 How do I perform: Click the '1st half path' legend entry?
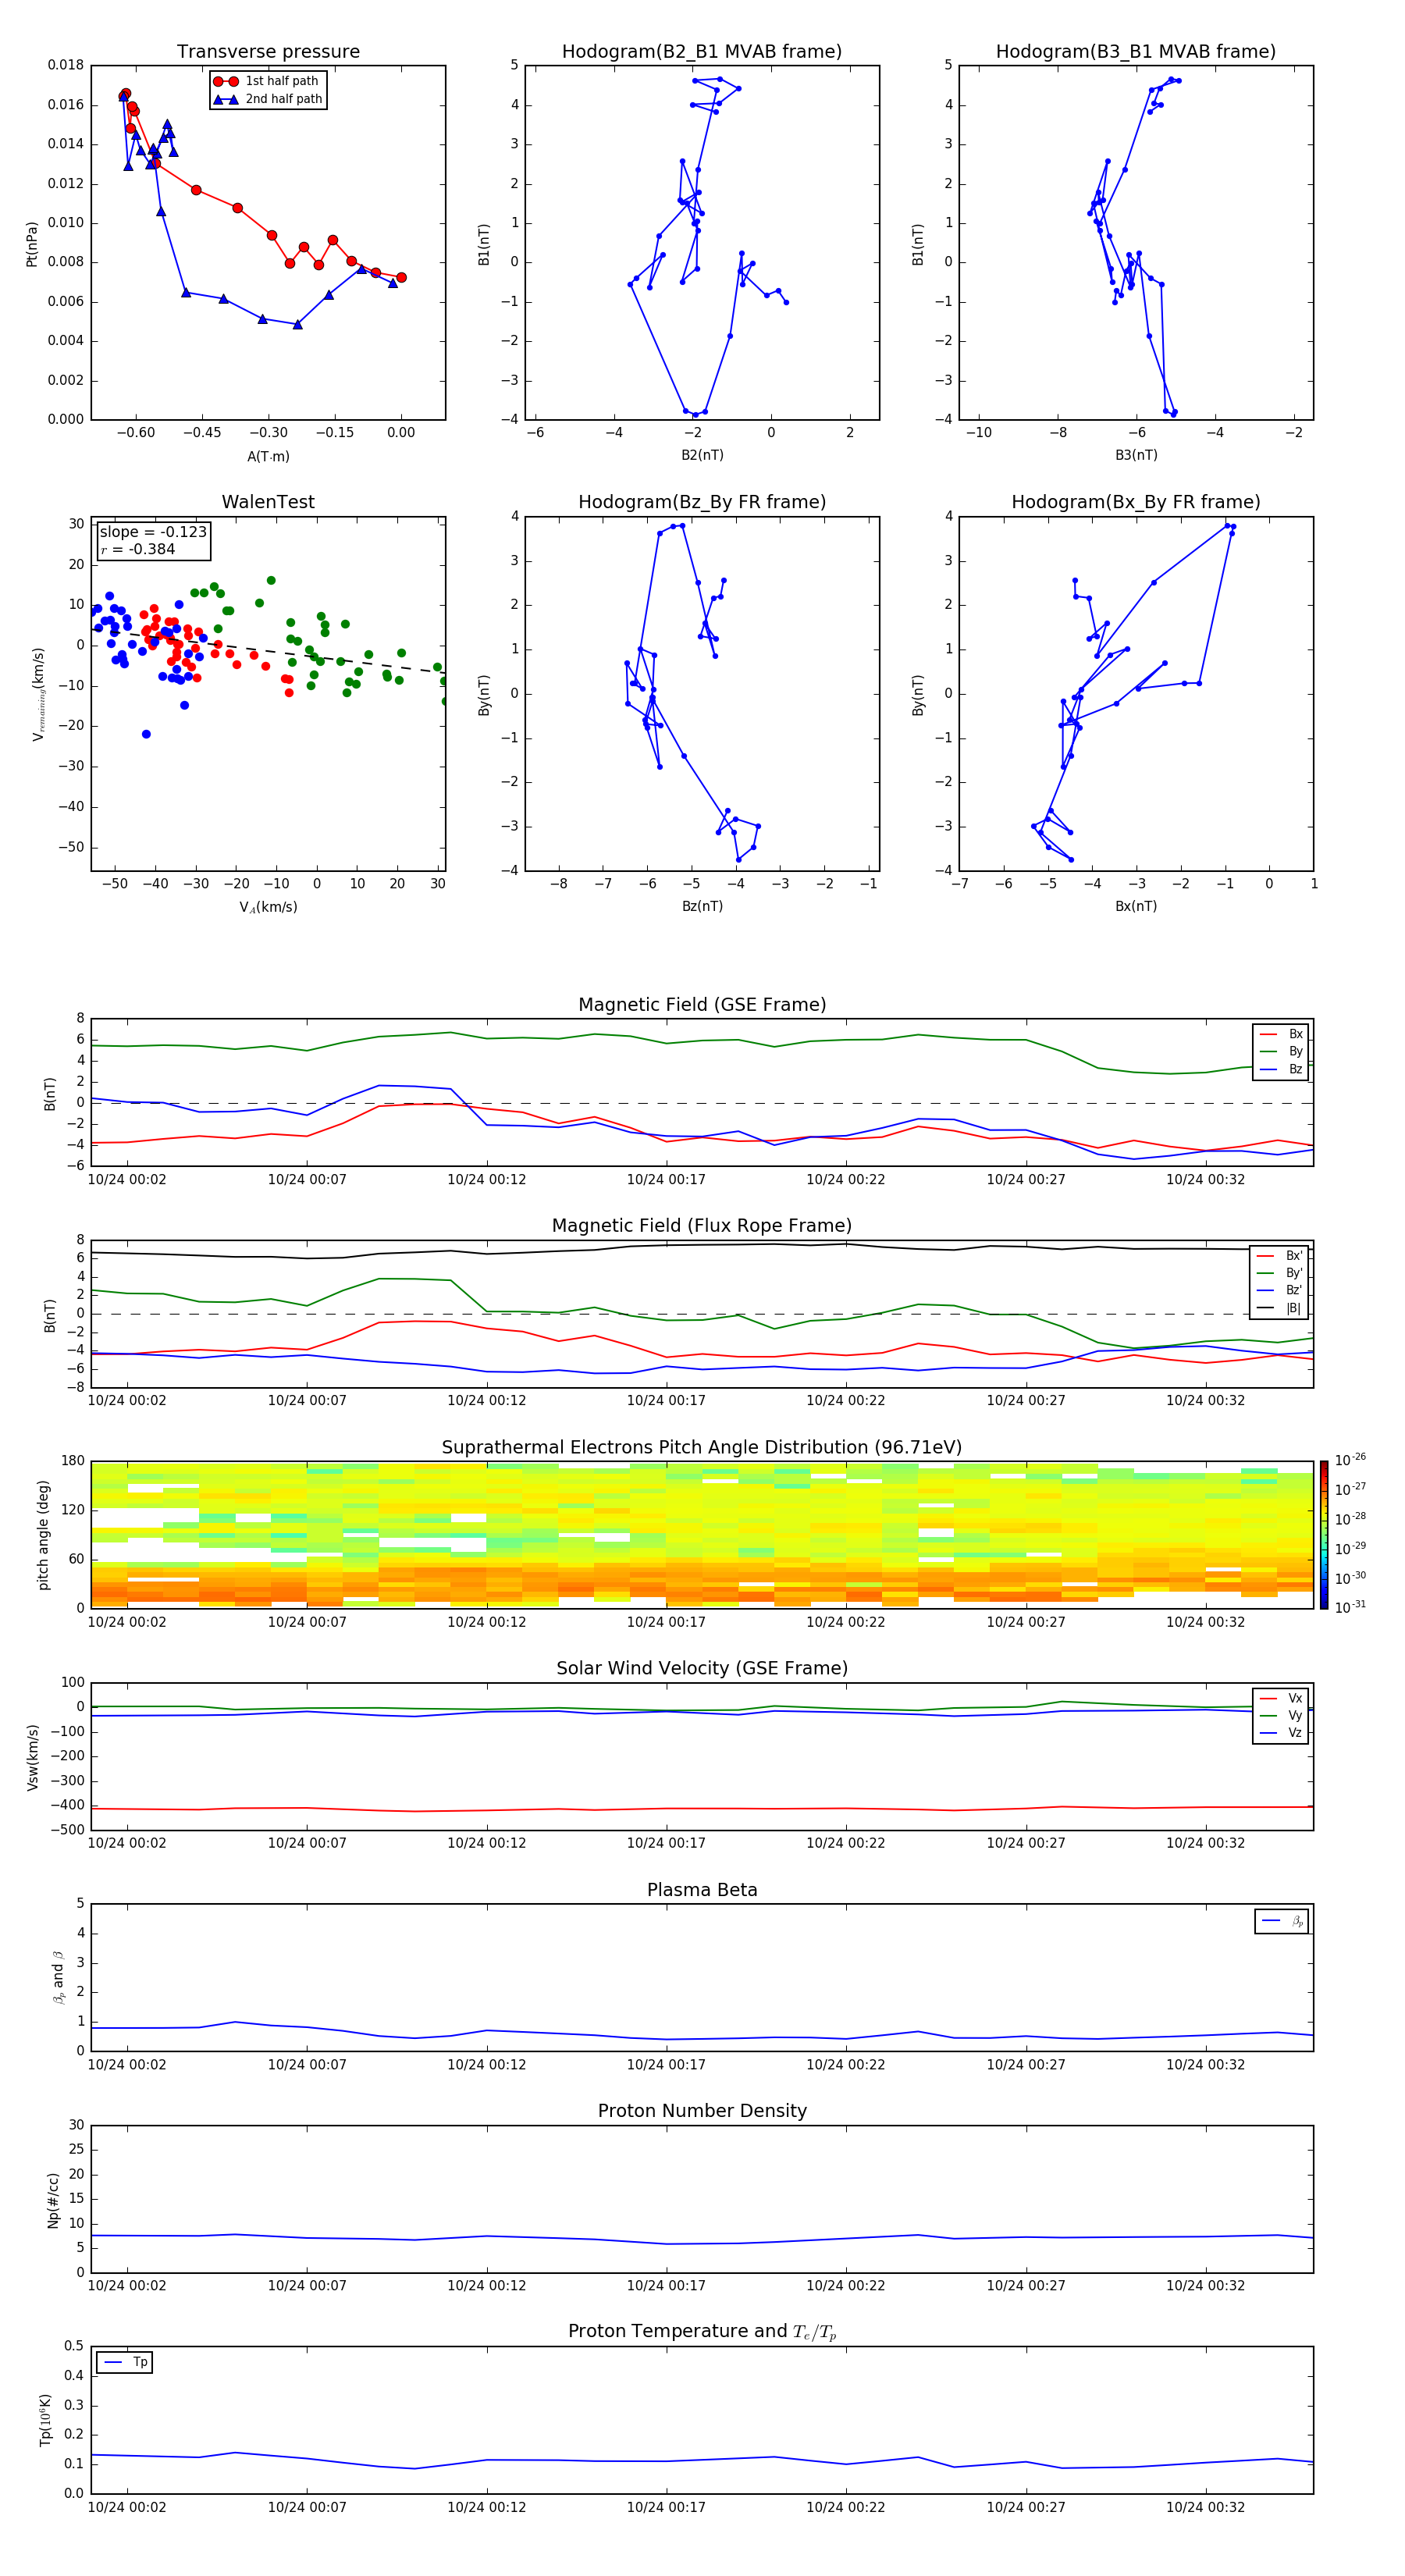click(x=268, y=81)
